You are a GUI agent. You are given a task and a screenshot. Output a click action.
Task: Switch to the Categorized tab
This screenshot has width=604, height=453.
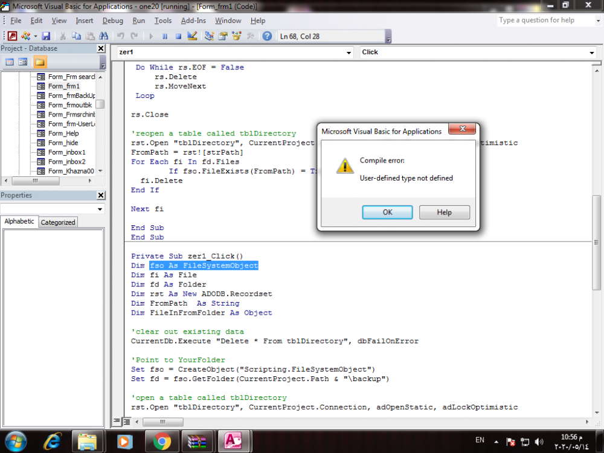click(x=58, y=222)
